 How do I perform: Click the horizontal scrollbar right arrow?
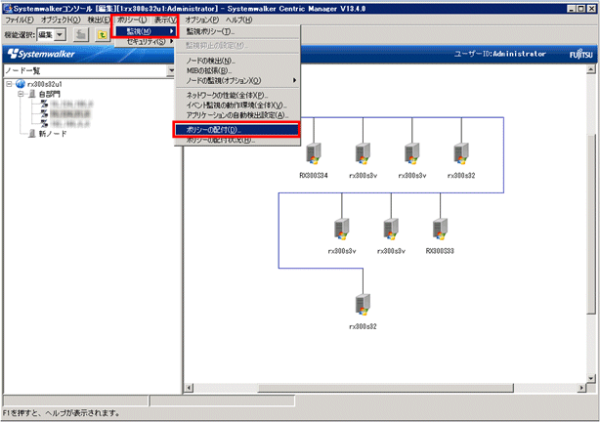tap(582, 388)
